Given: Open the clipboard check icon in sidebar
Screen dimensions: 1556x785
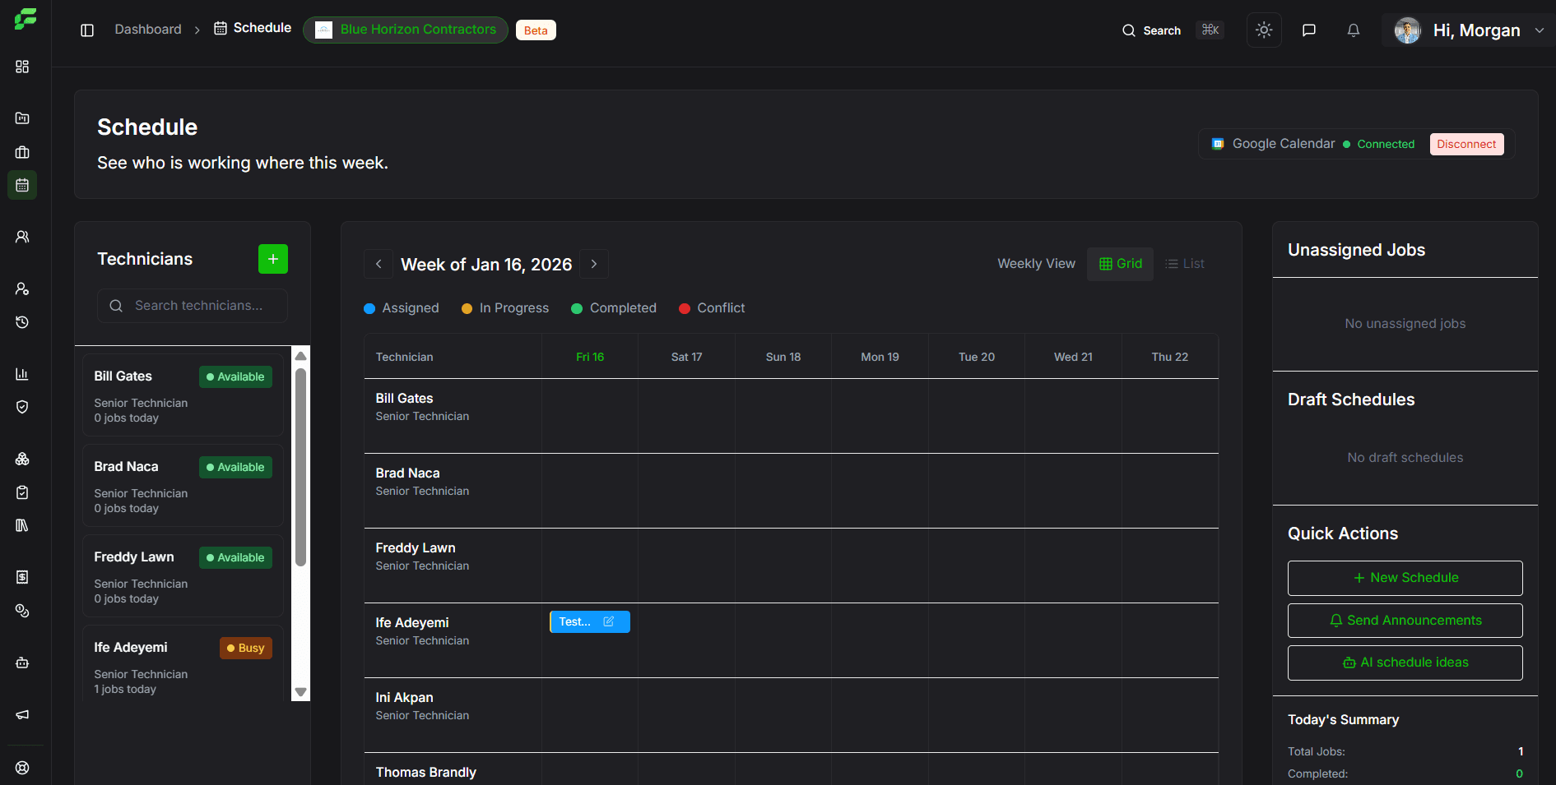Looking at the screenshot, I should click(22, 492).
